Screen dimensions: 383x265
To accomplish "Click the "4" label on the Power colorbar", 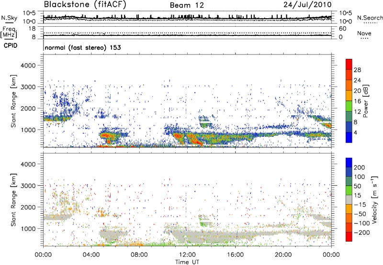I will pos(355,132).
